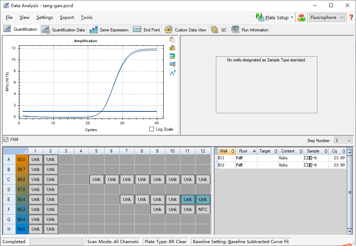Select plate row H header
356x246 pixels.
click(x=9, y=229)
